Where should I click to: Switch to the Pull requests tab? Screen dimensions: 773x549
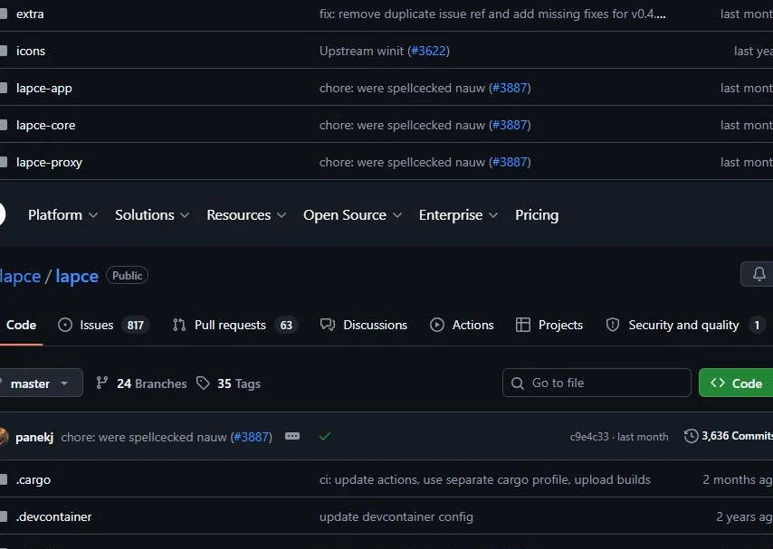[x=234, y=325]
